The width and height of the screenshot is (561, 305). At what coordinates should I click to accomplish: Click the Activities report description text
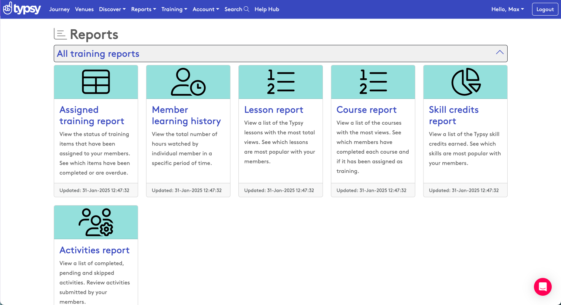click(x=95, y=282)
